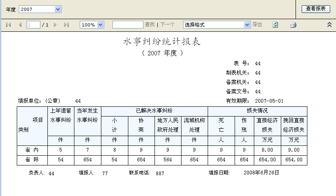Viewport: 336px width, 196px height.
Task: Open the 年度 year dropdown
Action: [x=58, y=9]
